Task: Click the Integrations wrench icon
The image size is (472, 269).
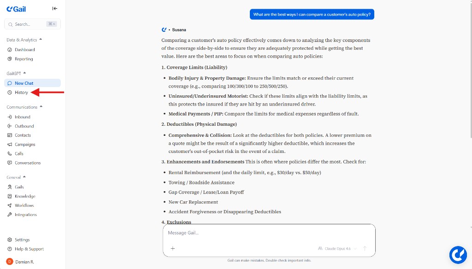Action: tap(10, 215)
